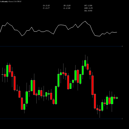Click the '1' axis label at lower line
The width and height of the screenshot is (129, 129).
point(122,119)
